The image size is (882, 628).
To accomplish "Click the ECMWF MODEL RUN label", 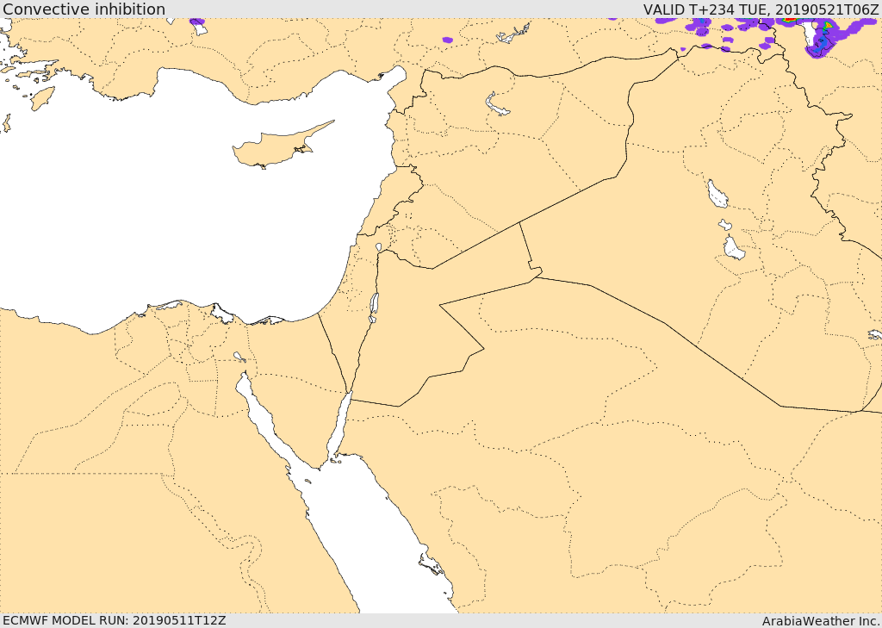I will point(114,620).
